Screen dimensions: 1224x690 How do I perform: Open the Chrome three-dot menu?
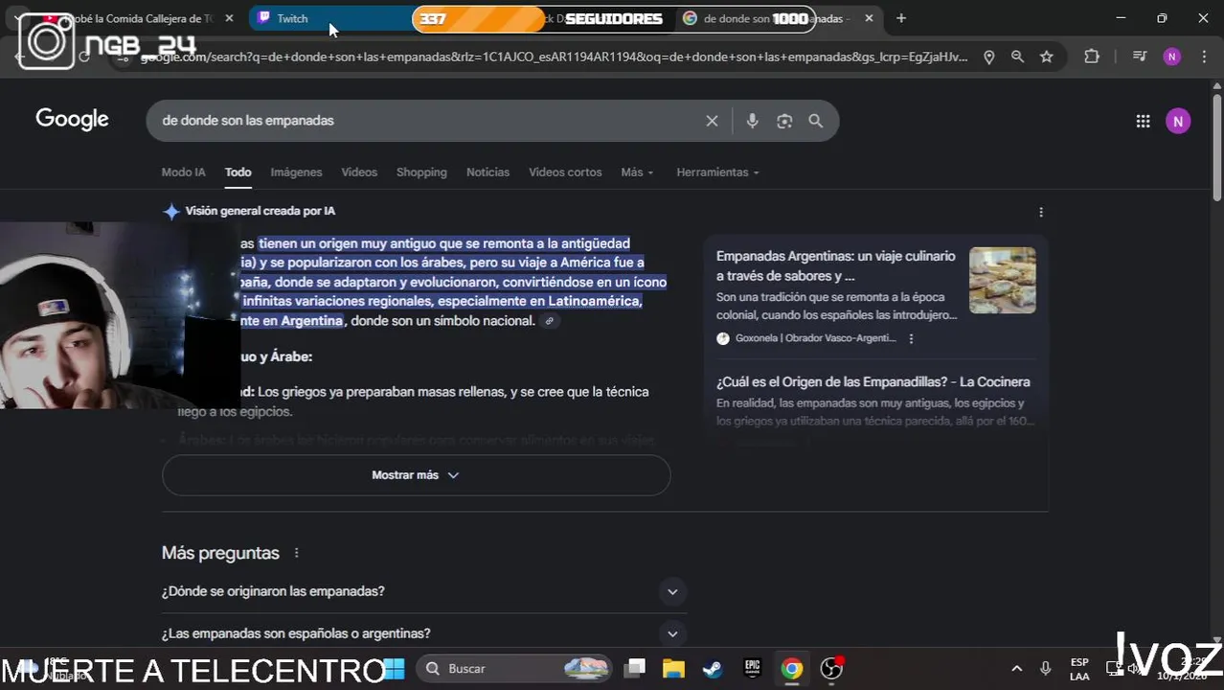click(x=1205, y=57)
